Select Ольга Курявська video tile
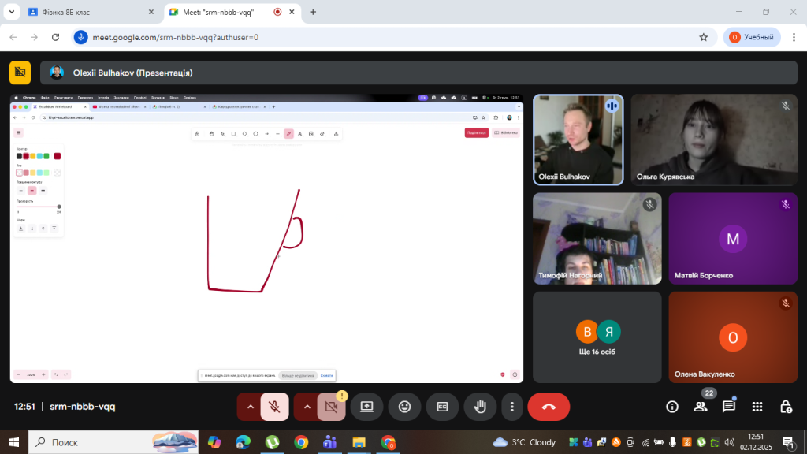Viewport: 807px width, 454px height. pos(714,140)
